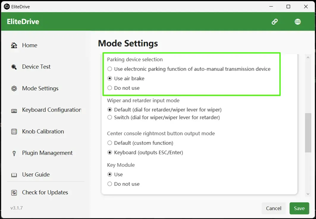Open the User Guide
316x219 pixels.
pos(36,174)
